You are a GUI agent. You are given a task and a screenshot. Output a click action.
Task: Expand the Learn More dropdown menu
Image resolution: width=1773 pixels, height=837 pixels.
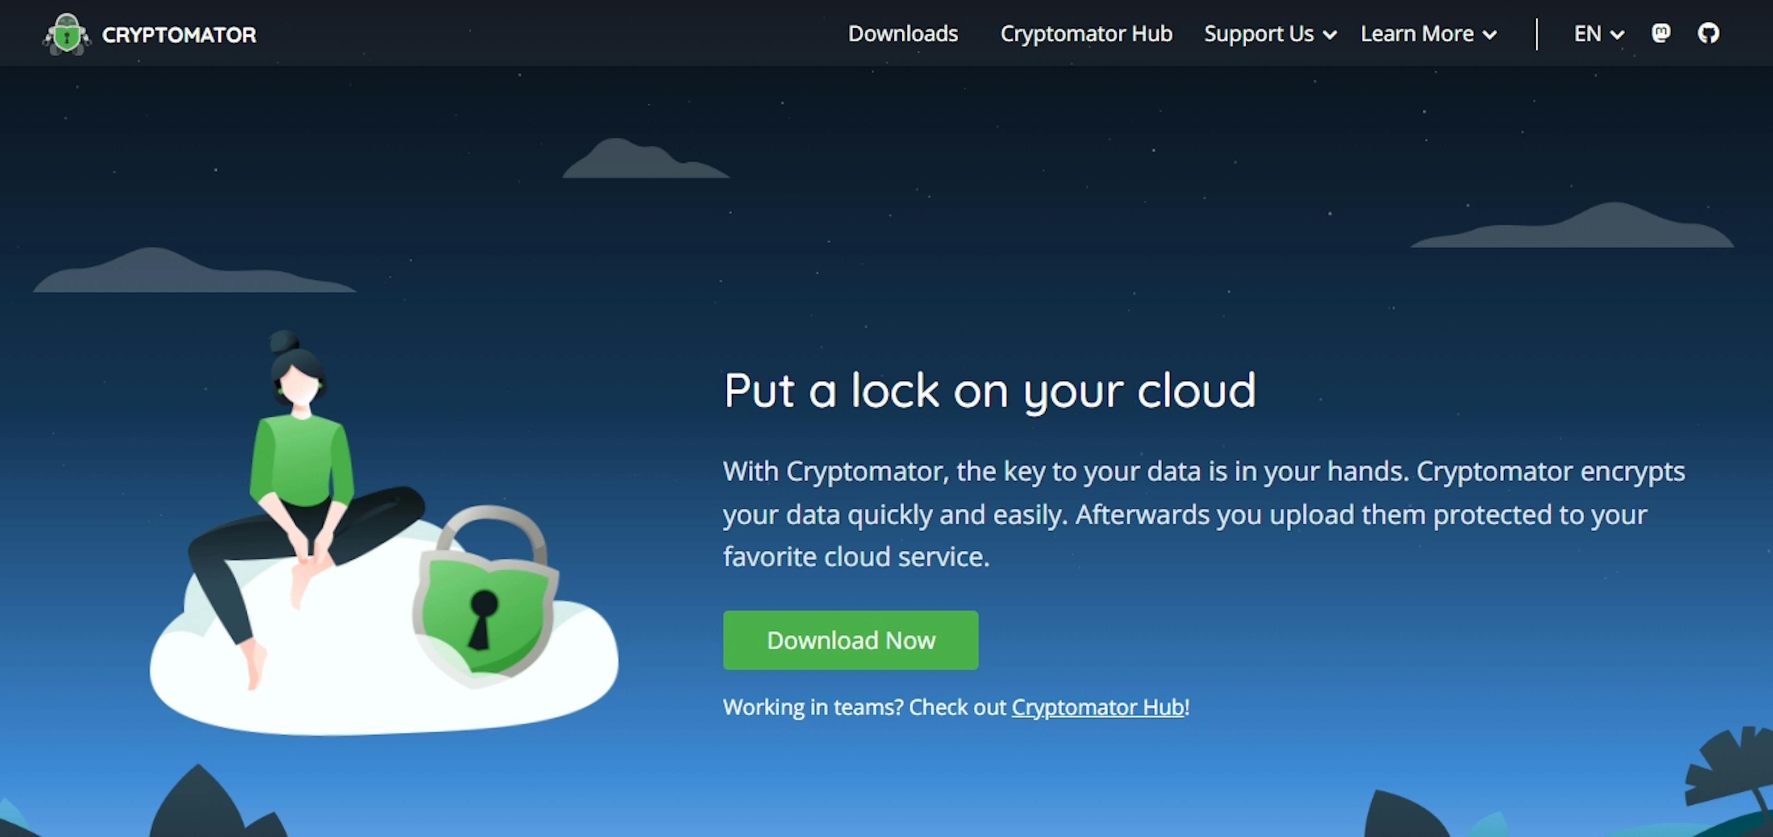pyautogui.click(x=1429, y=34)
